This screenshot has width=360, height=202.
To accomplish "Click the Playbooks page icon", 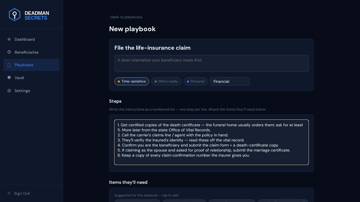I will pyautogui.click(x=9, y=65).
